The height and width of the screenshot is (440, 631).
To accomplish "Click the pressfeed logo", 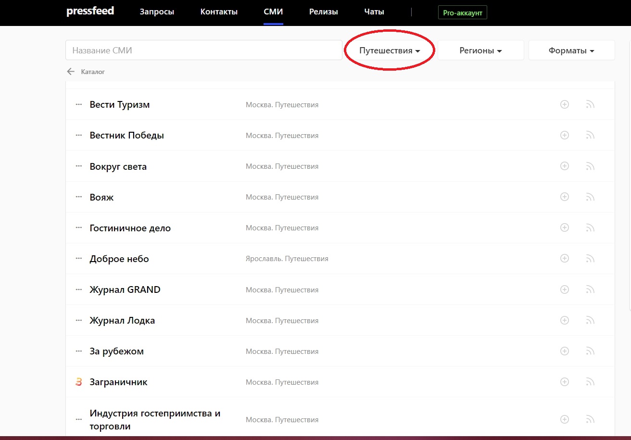I will click(x=90, y=11).
